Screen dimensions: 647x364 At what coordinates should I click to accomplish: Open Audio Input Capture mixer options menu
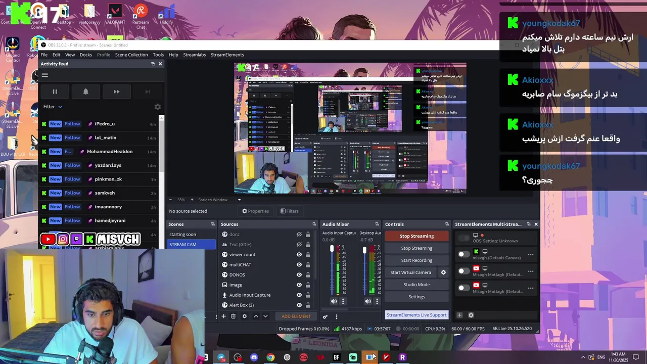click(343, 301)
